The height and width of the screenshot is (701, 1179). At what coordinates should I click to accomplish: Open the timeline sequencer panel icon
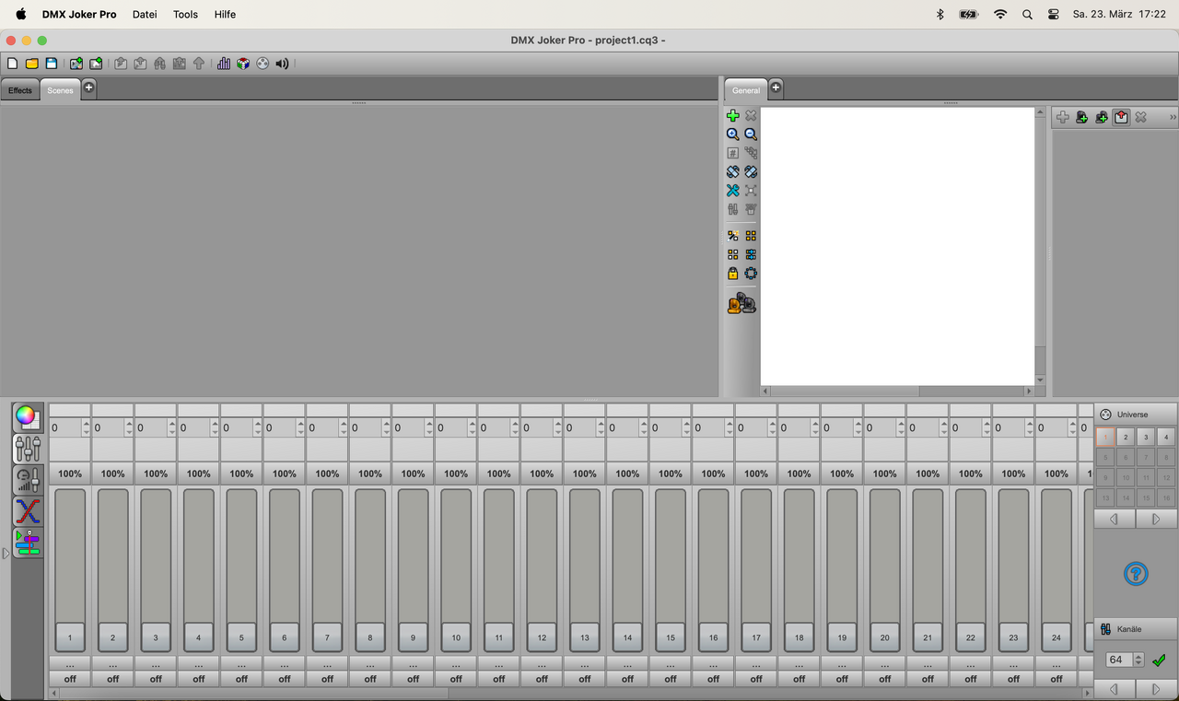coord(28,543)
